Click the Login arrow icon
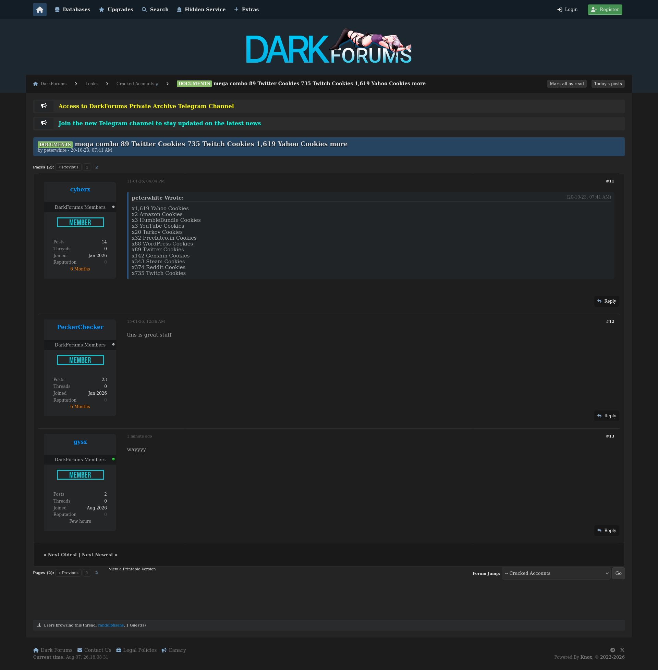Screen dimensions: 658x670 (560, 10)
